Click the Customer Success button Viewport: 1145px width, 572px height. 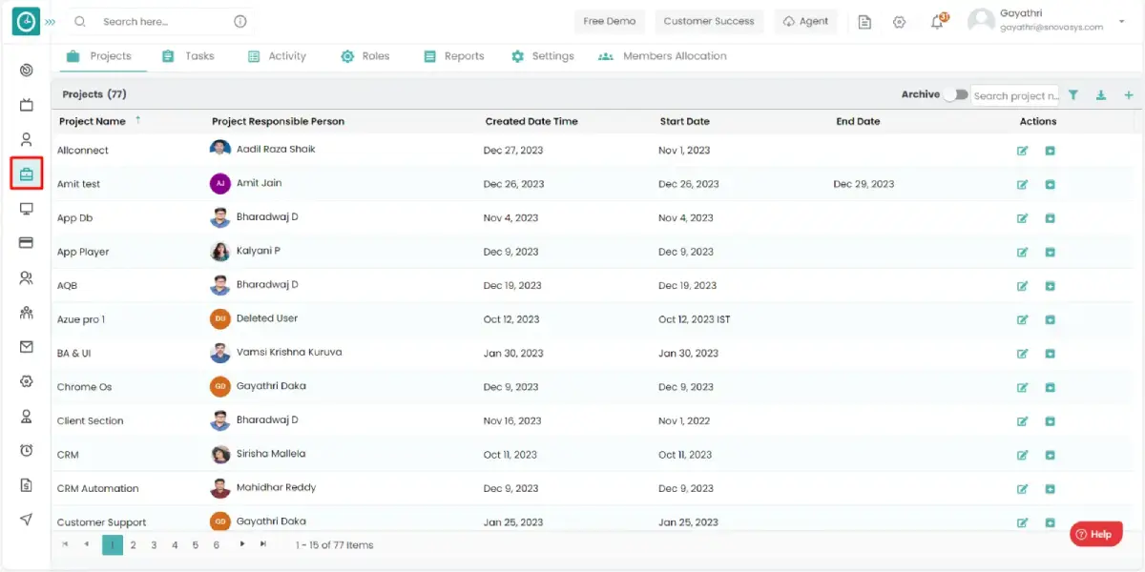point(708,21)
